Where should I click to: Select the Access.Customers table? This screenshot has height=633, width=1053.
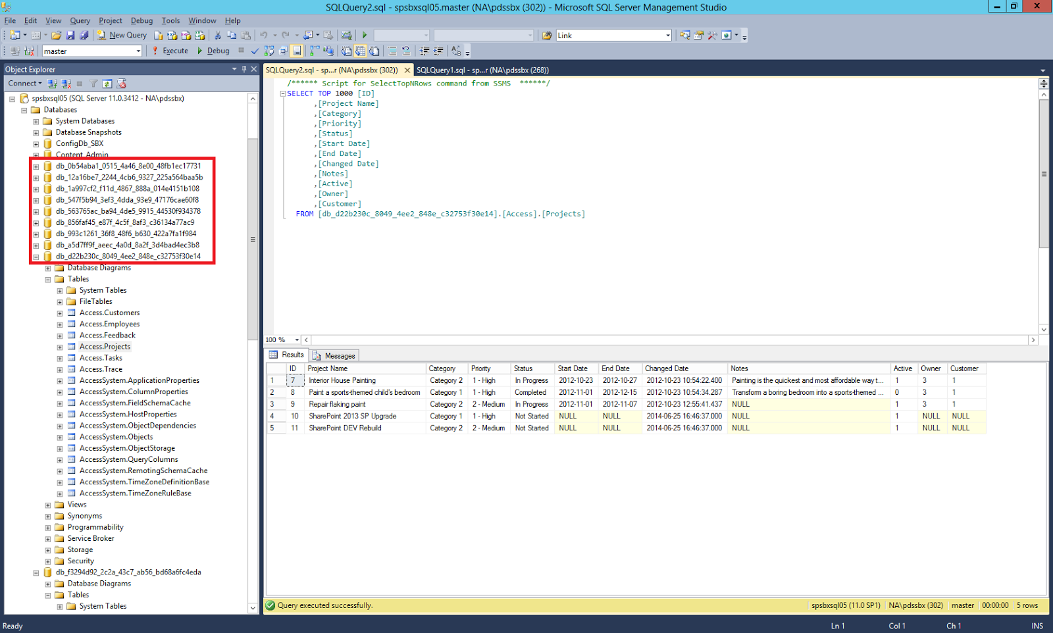pyautogui.click(x=109, y=313)
